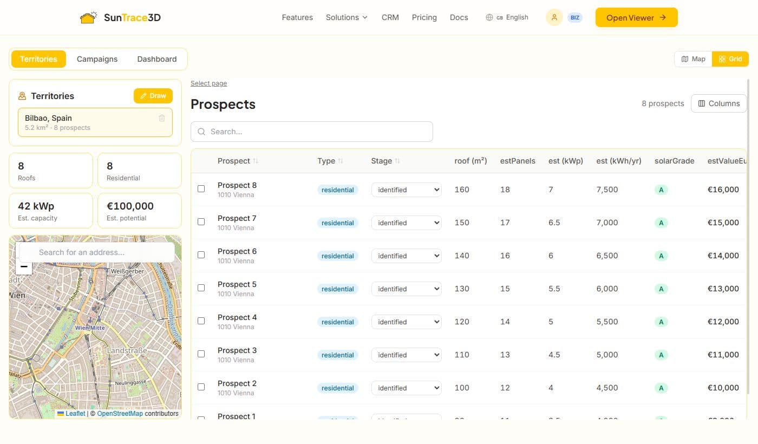Click the A solar grade badge for Prospect 5
This screenshot has width=758, height=444.
point(661,289)
